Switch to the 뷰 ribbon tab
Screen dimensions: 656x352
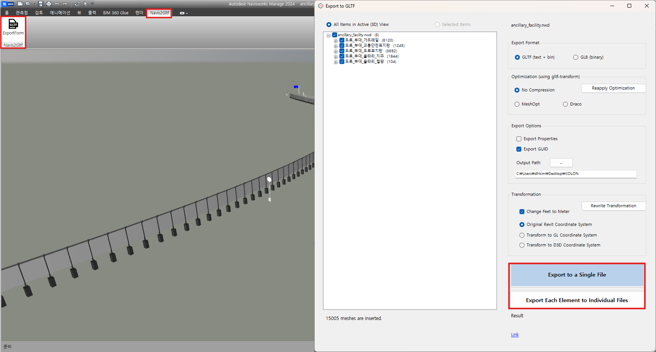point(79,13)
